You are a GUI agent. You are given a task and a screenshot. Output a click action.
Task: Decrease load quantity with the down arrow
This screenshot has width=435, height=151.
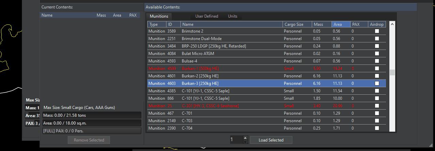[x=245, y=142]
